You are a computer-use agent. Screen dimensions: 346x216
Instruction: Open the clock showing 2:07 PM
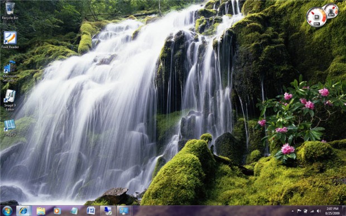(332, 211)
